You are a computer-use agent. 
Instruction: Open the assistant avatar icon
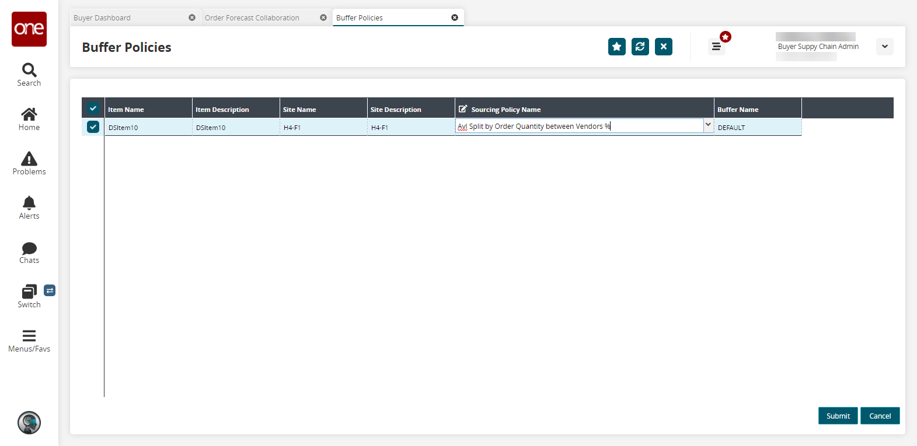29,423
